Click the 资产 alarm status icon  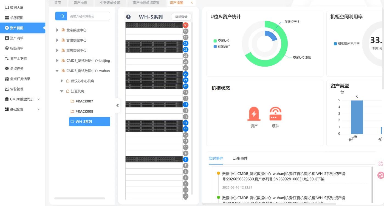tap(254, 114)
